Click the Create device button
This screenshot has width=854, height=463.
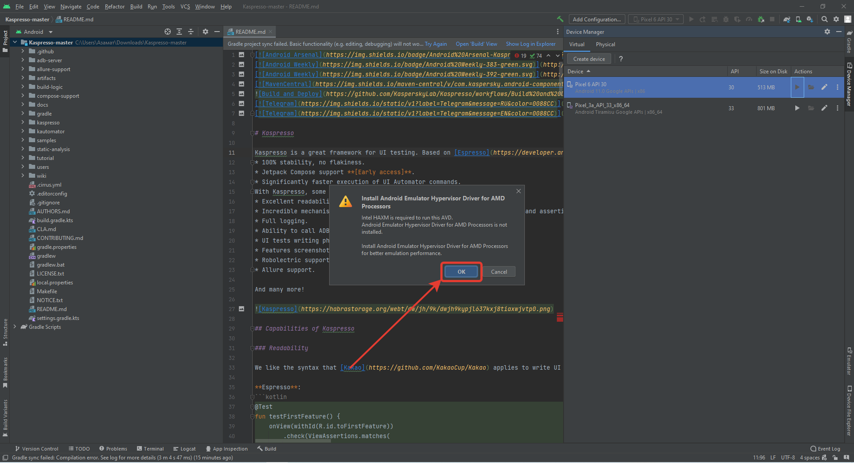589,59
